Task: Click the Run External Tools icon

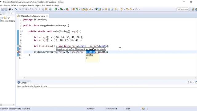Action: (67, 9)
